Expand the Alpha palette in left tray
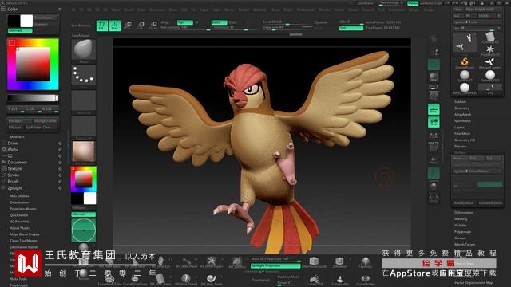This screenshot has width=511, height=287. 13,150
